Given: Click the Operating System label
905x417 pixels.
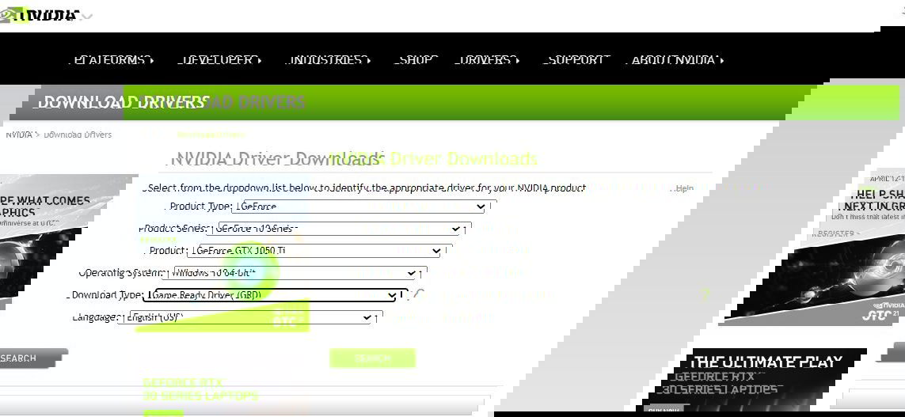Looking at the screenshot, I should click(x=122, y=272).
